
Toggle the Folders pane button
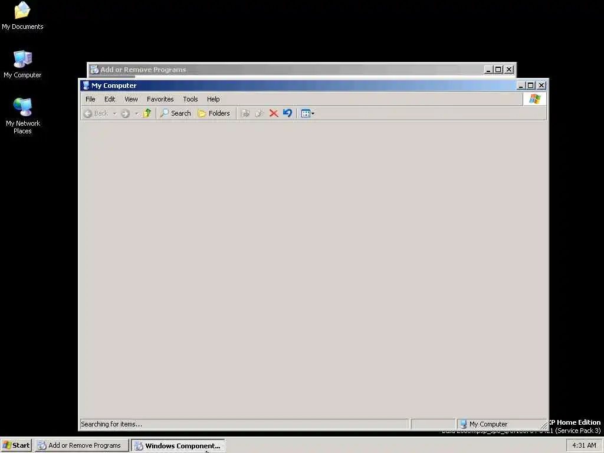(214, 113)
